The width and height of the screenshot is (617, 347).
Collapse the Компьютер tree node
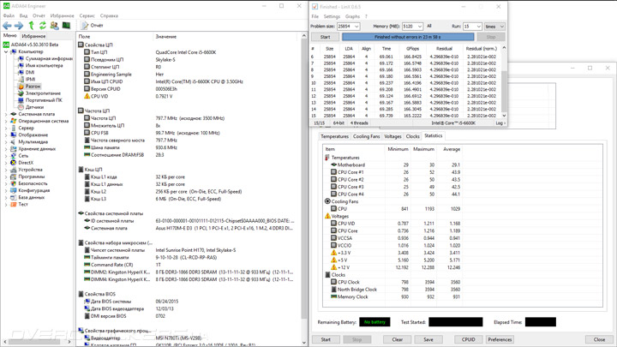[x=5, y=51]
